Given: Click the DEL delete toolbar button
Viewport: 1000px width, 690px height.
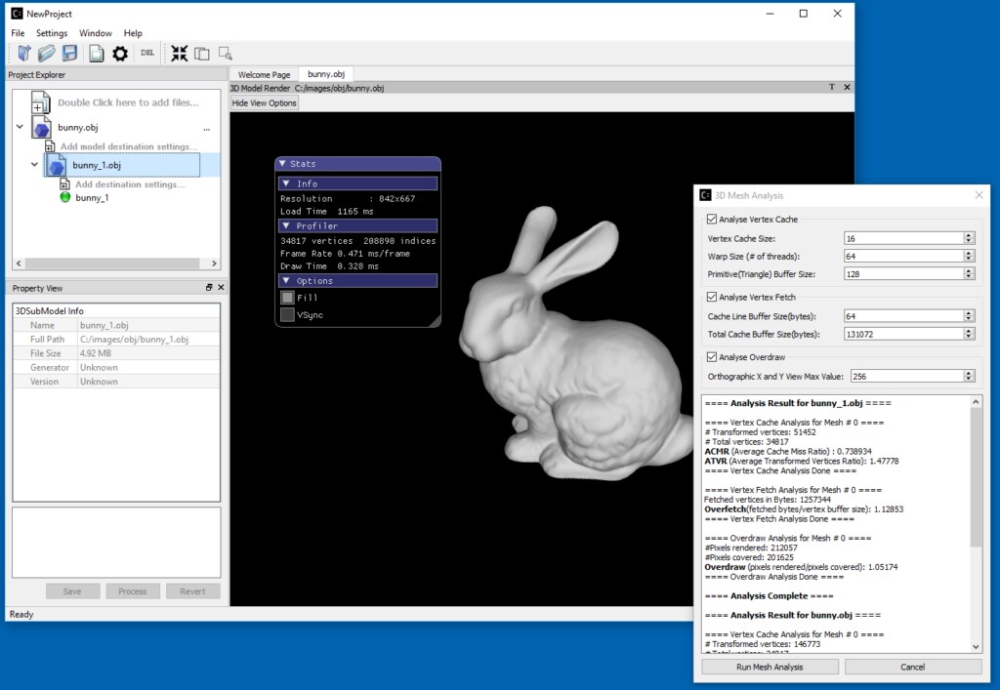Looking at the screenshot, I should pyautogui.click(x=147, y=54).
